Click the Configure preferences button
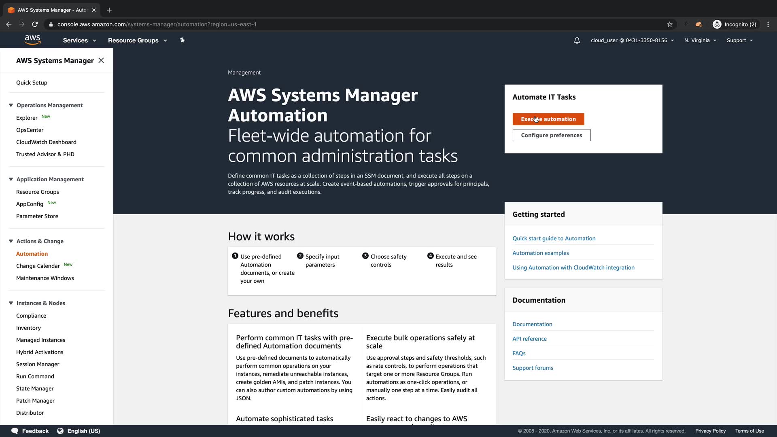The width and height of the screenshot is (777, 437). click(551, 135)
